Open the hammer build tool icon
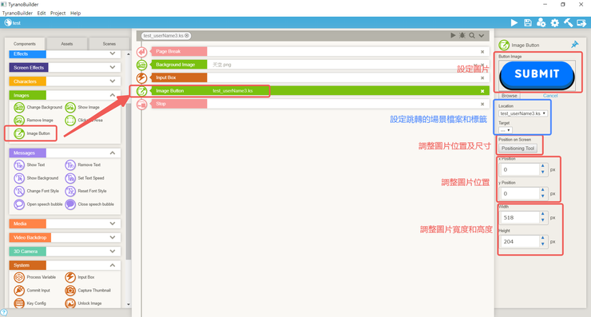Screen dimensions: 591x317 tap(568, 22)
